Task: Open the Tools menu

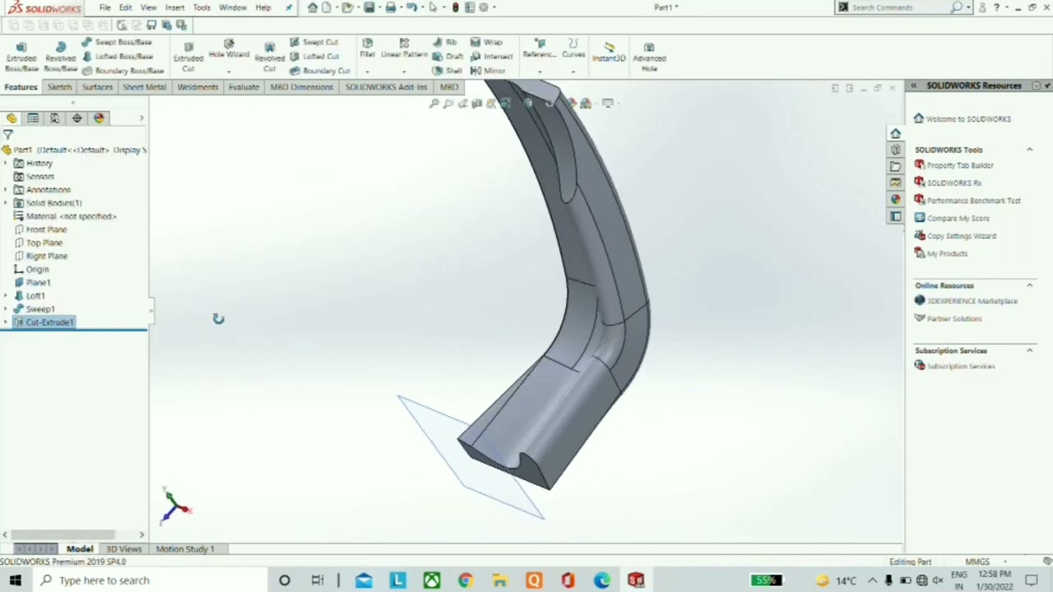Action: click(x=202, y=7)
